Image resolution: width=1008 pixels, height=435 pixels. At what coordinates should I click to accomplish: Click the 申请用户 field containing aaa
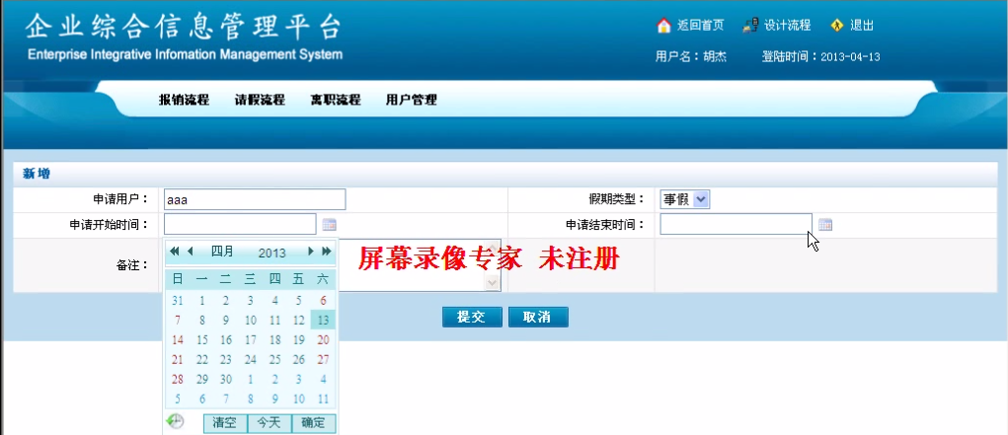pyautogui.click(x=255, y=200)
